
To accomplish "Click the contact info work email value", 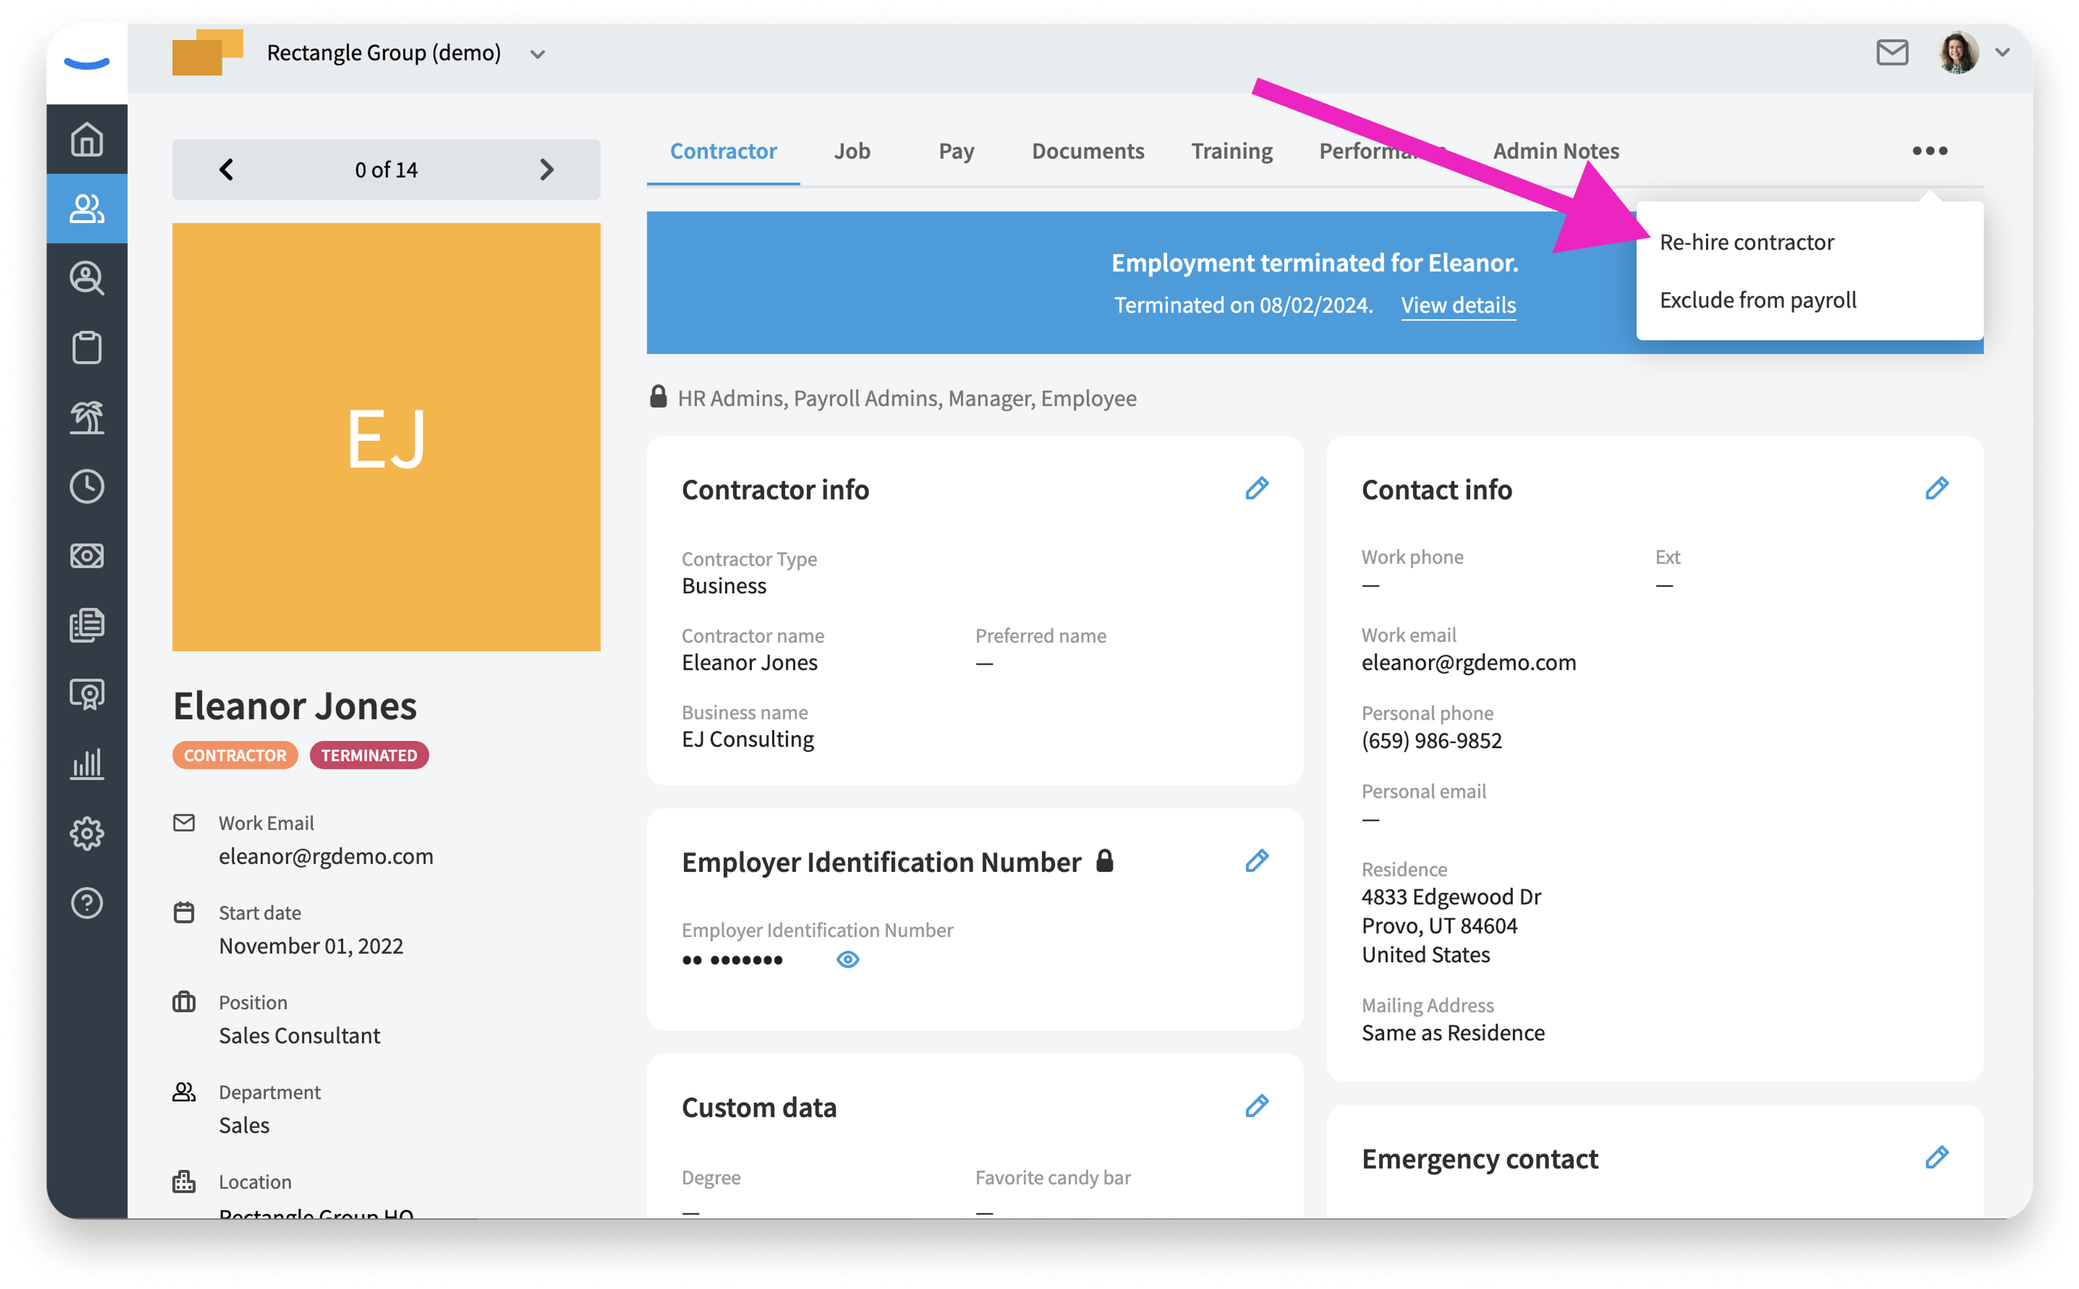I will (1468, 663).
